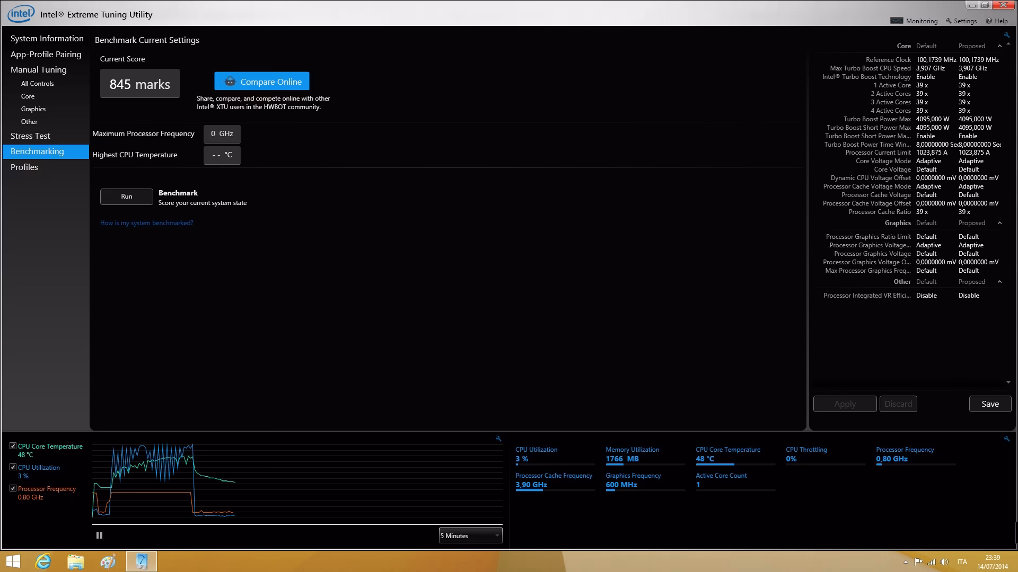Viewport: 1018px width, 572px height.
Task: Collapse the Graphics settings section
Action: (x=999, y=223)
